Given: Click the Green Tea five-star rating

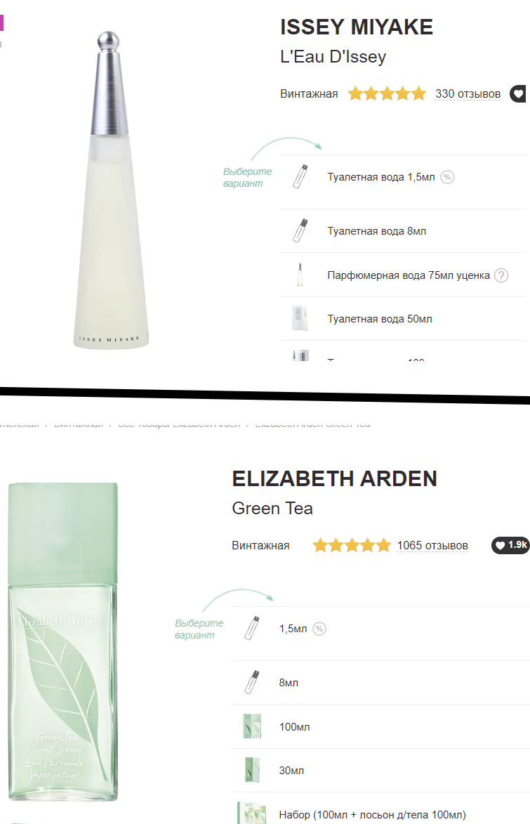Looking at the screenshot, I should 352,545.
